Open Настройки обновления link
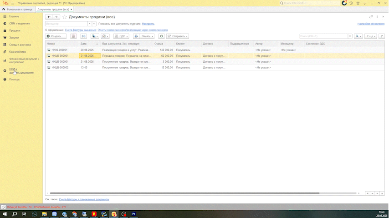The width and height of the screenshot is (389, 218). pyautogui.click(x=371, y=24)
